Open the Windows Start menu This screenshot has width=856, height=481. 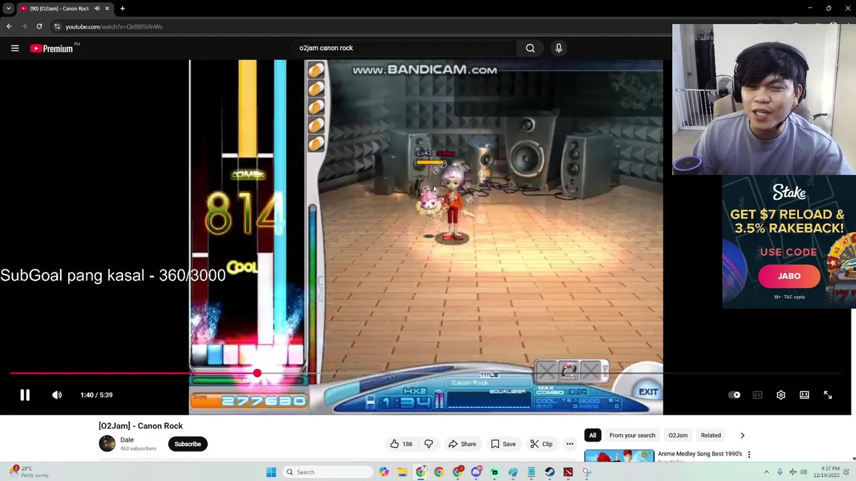pyautogui.click(x=271, y=472)
